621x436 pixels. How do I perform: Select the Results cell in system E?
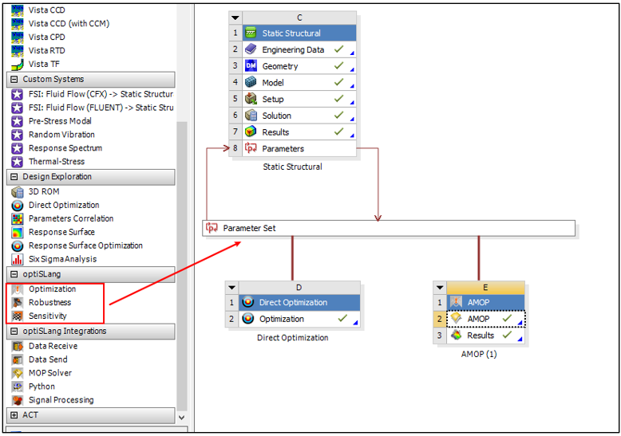485,336
